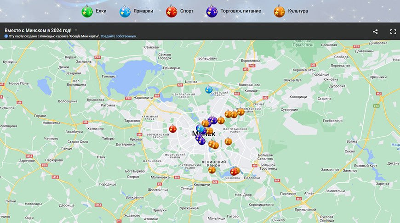The height and width of the screenshot is (223, 400).
Task: Open the red marker above Чижовка
Action: [x=234, y=172]
